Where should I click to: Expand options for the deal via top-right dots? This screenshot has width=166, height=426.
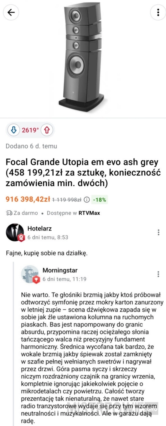point(158,12)
